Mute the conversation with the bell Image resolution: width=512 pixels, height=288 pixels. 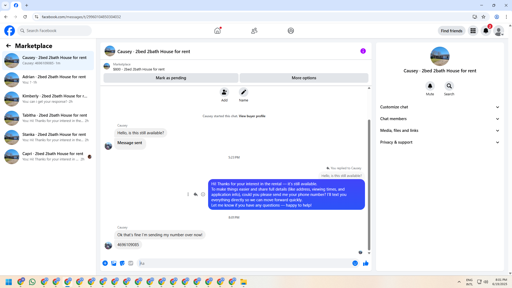point(430,86)
